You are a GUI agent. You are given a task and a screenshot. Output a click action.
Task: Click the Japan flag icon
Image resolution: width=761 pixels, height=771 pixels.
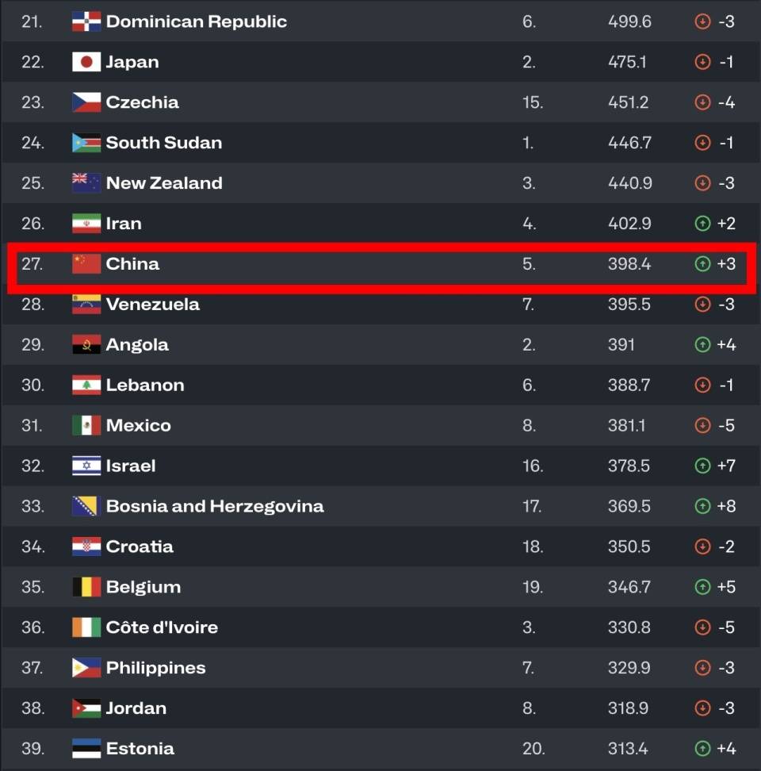click(x=86, y=62)
